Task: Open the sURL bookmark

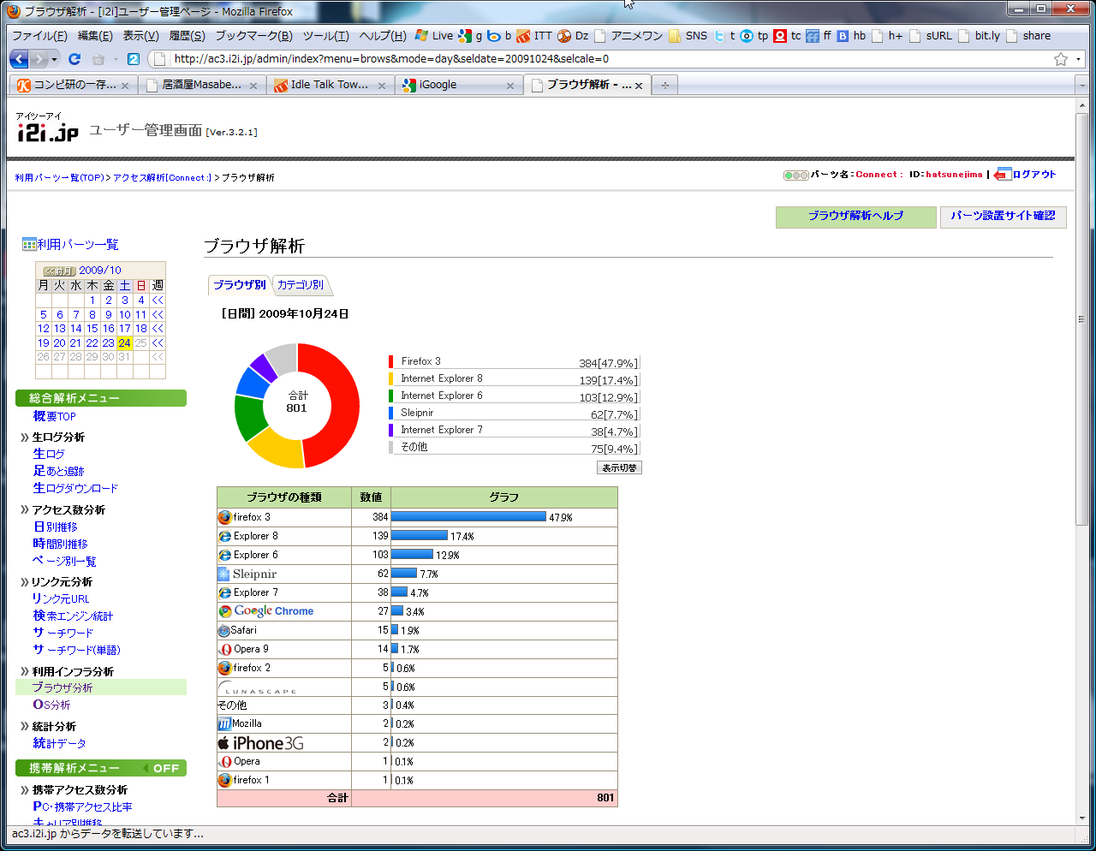Action: tap(931, 35)
